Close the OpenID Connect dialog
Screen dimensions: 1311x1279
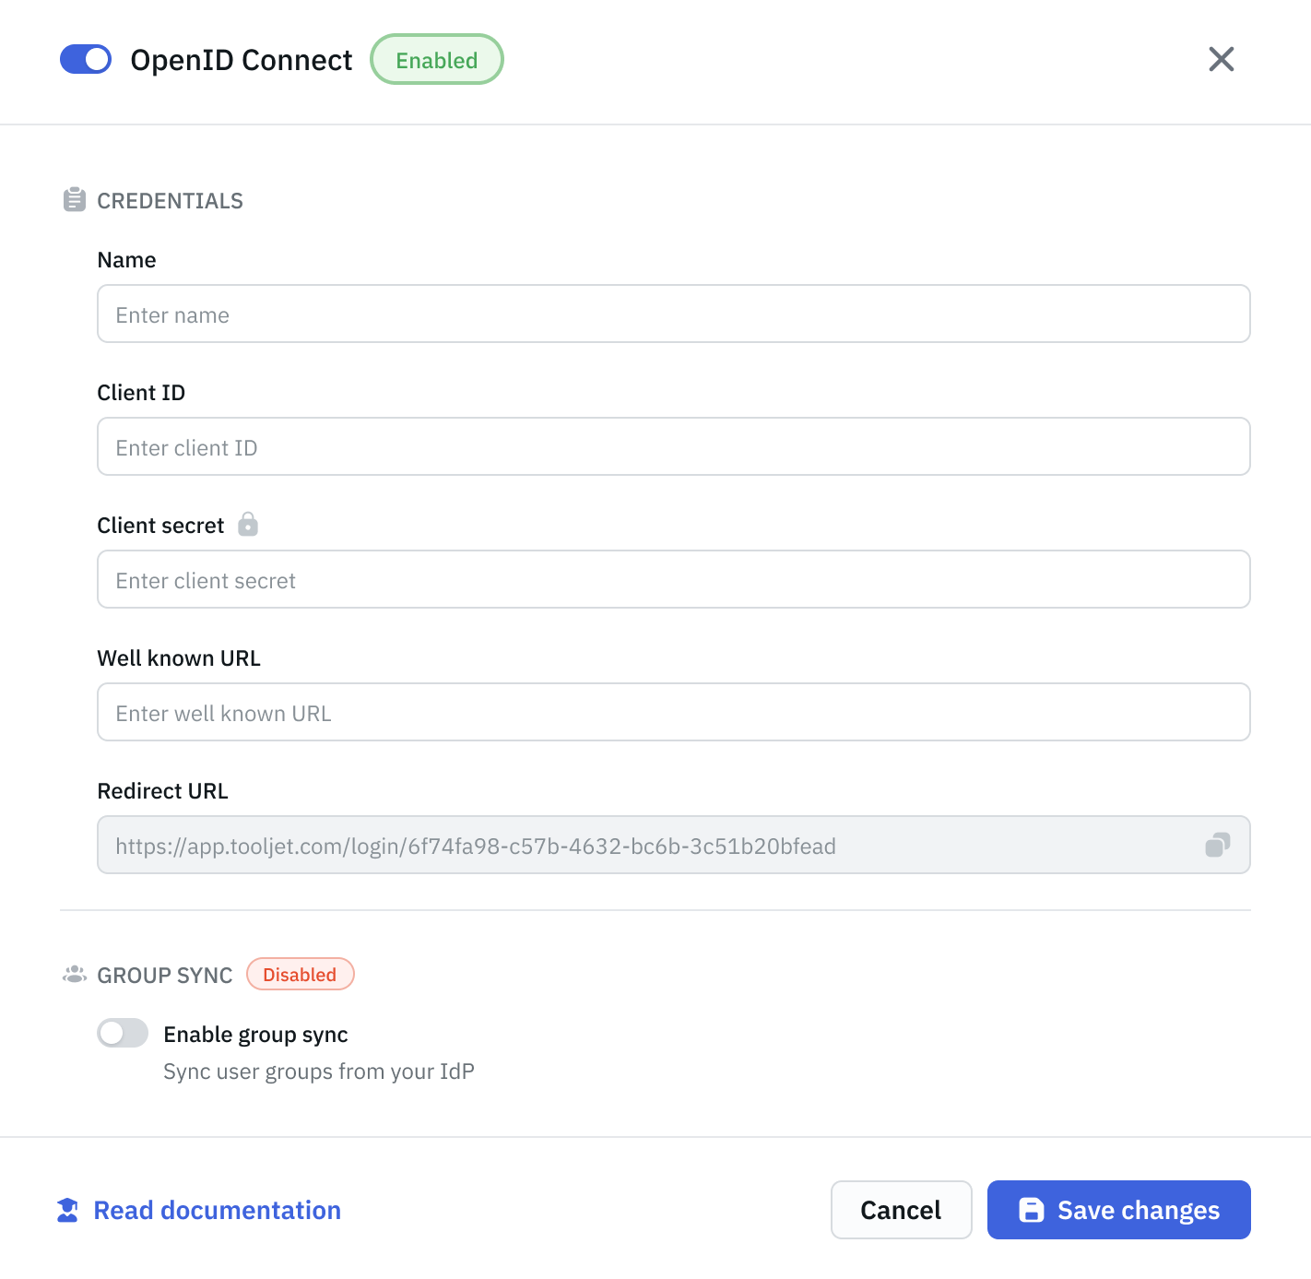pos(1221,59)
